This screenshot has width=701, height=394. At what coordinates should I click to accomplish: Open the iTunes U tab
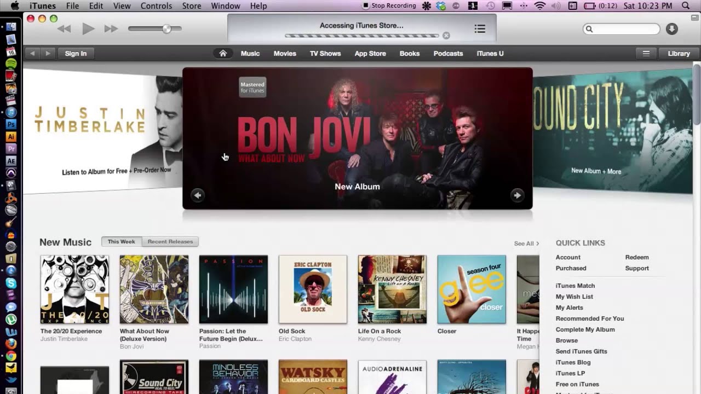tap(490, 53)
